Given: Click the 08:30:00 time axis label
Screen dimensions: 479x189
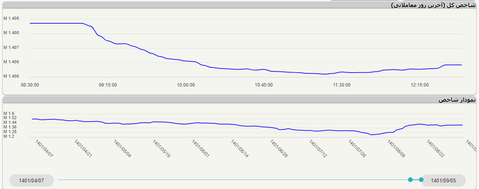Looking at the screenshot, I should click(x=30, y=85).
